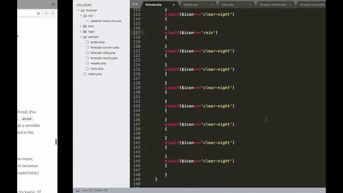
Task: Close the forecast-current.php tab
Action: click(x=290, y=5)
